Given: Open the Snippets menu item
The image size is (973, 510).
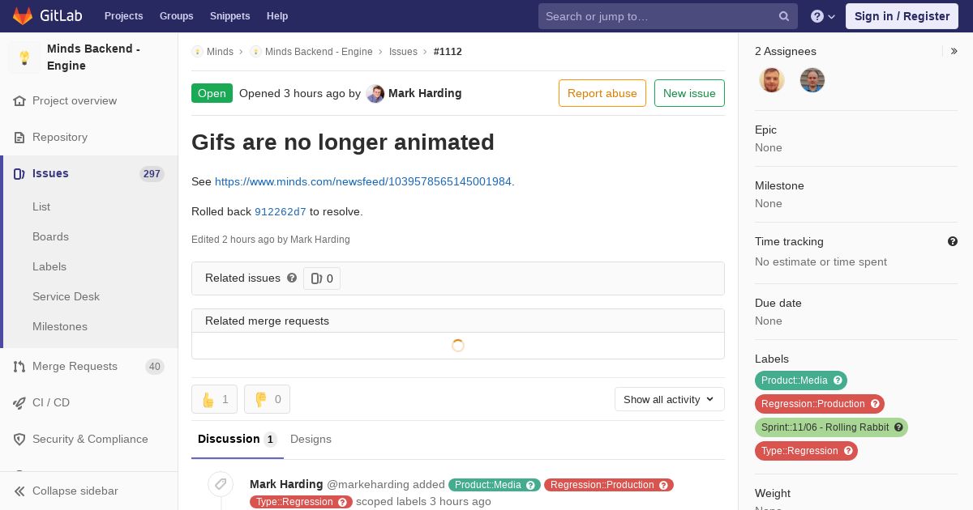Looking at the screenshot, I should pos(229,16).
